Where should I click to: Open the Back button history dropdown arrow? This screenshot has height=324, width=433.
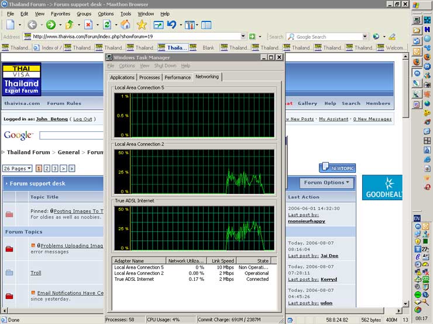[x=42, y=25]
